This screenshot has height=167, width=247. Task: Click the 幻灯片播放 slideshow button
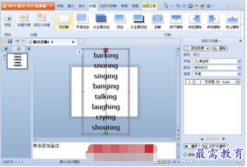[215, 147]
